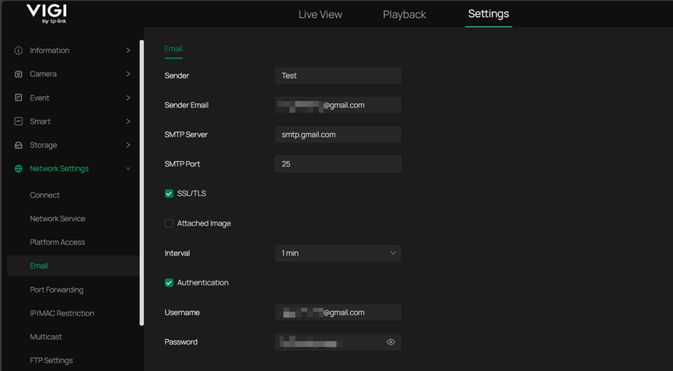The width and height of the screenshot is (673, 371).
Task: Expand the Camera menu chevron
Action: (x=128, y=74)
